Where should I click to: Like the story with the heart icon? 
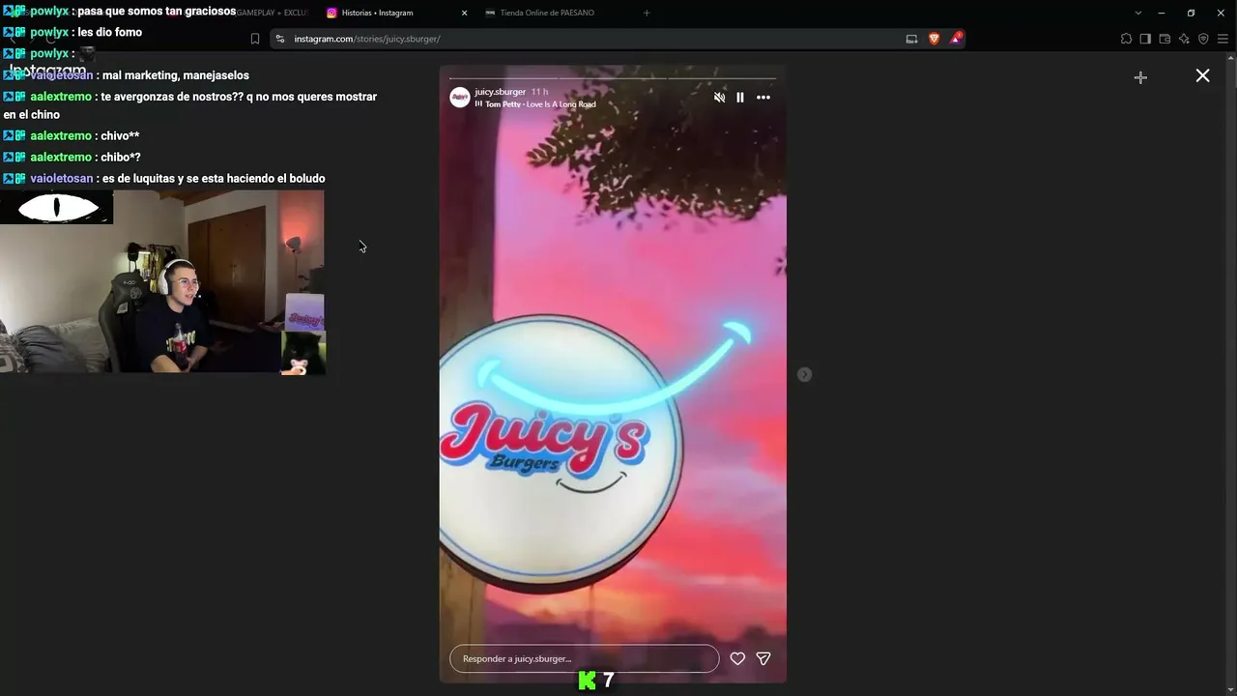pos(737,658)
